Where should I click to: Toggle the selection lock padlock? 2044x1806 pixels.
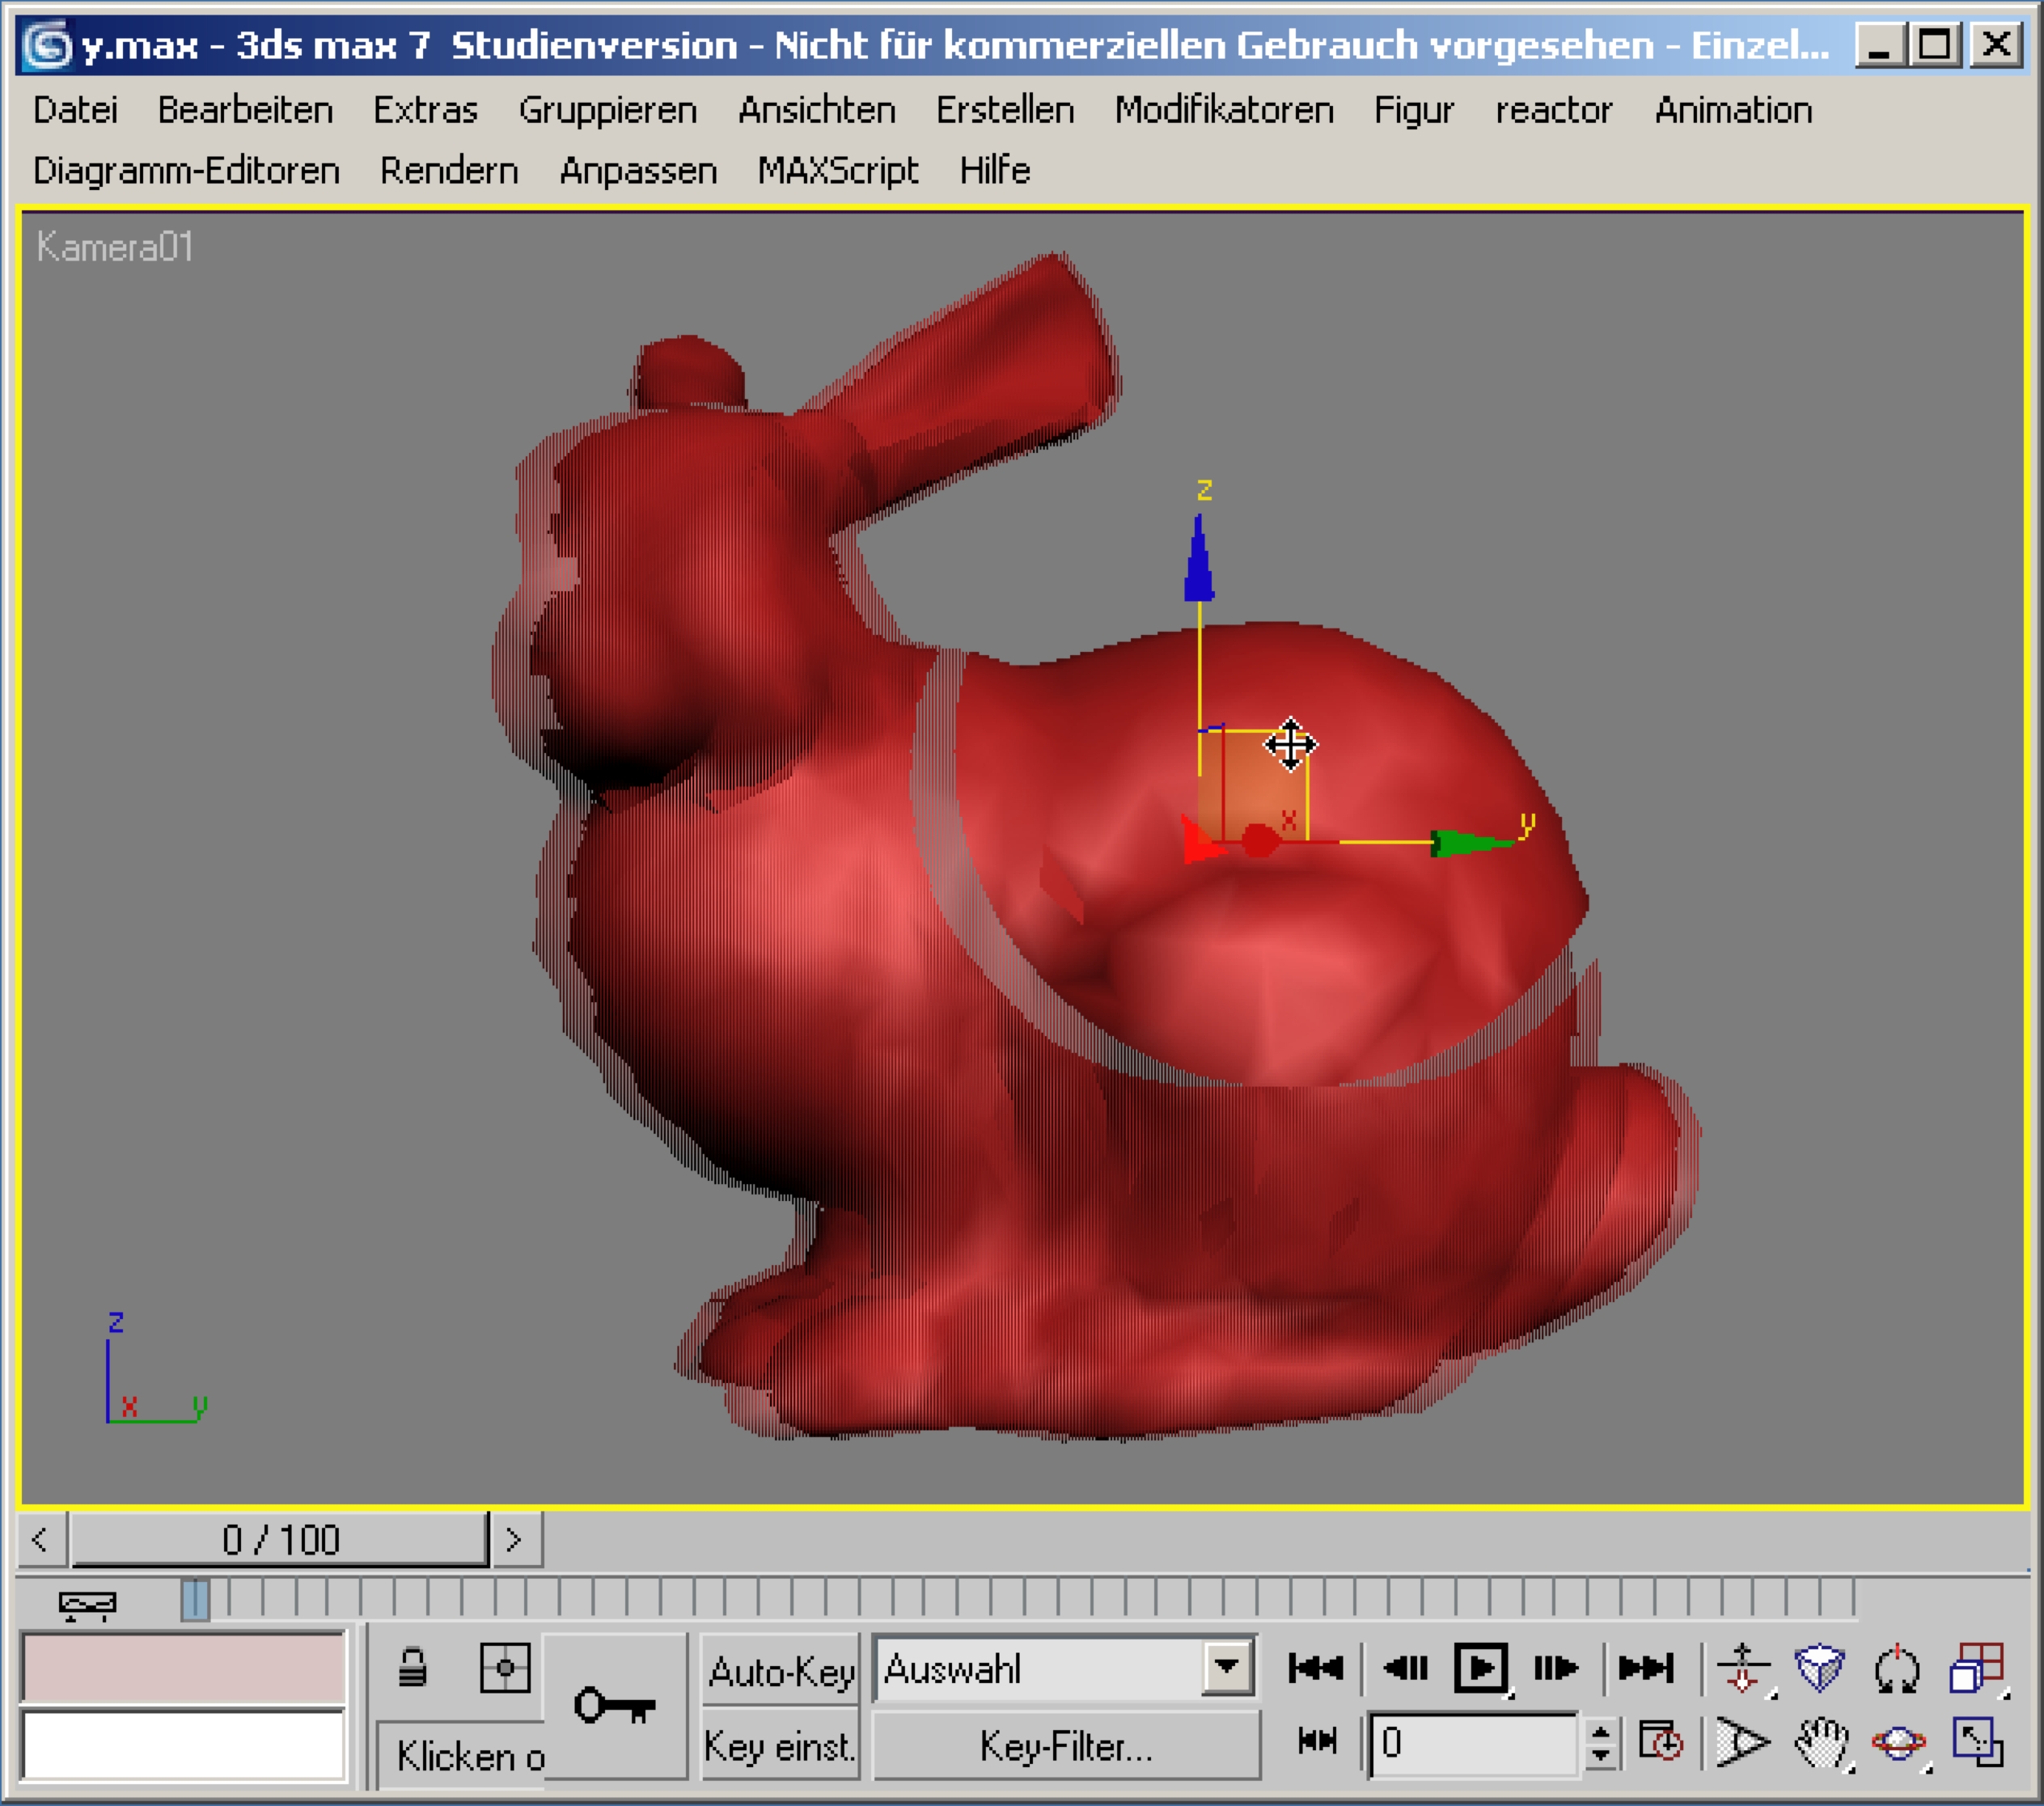tap(412, 1668)
